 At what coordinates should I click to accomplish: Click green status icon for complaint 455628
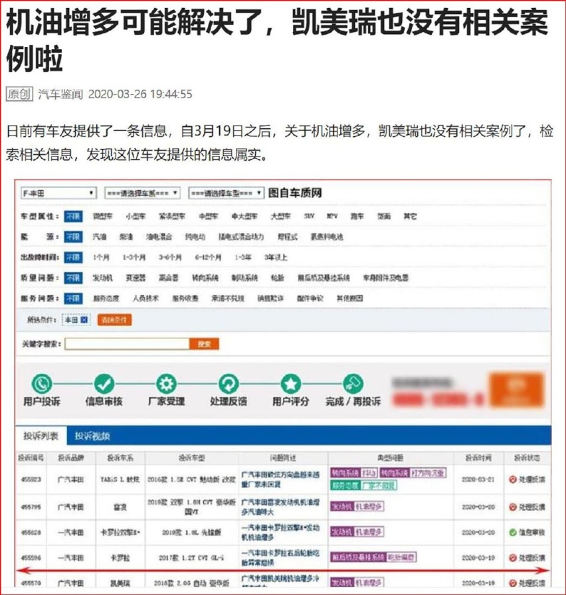512,533
